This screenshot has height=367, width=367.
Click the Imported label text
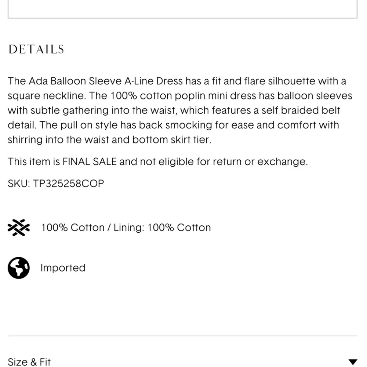click(x=63, y=268)
